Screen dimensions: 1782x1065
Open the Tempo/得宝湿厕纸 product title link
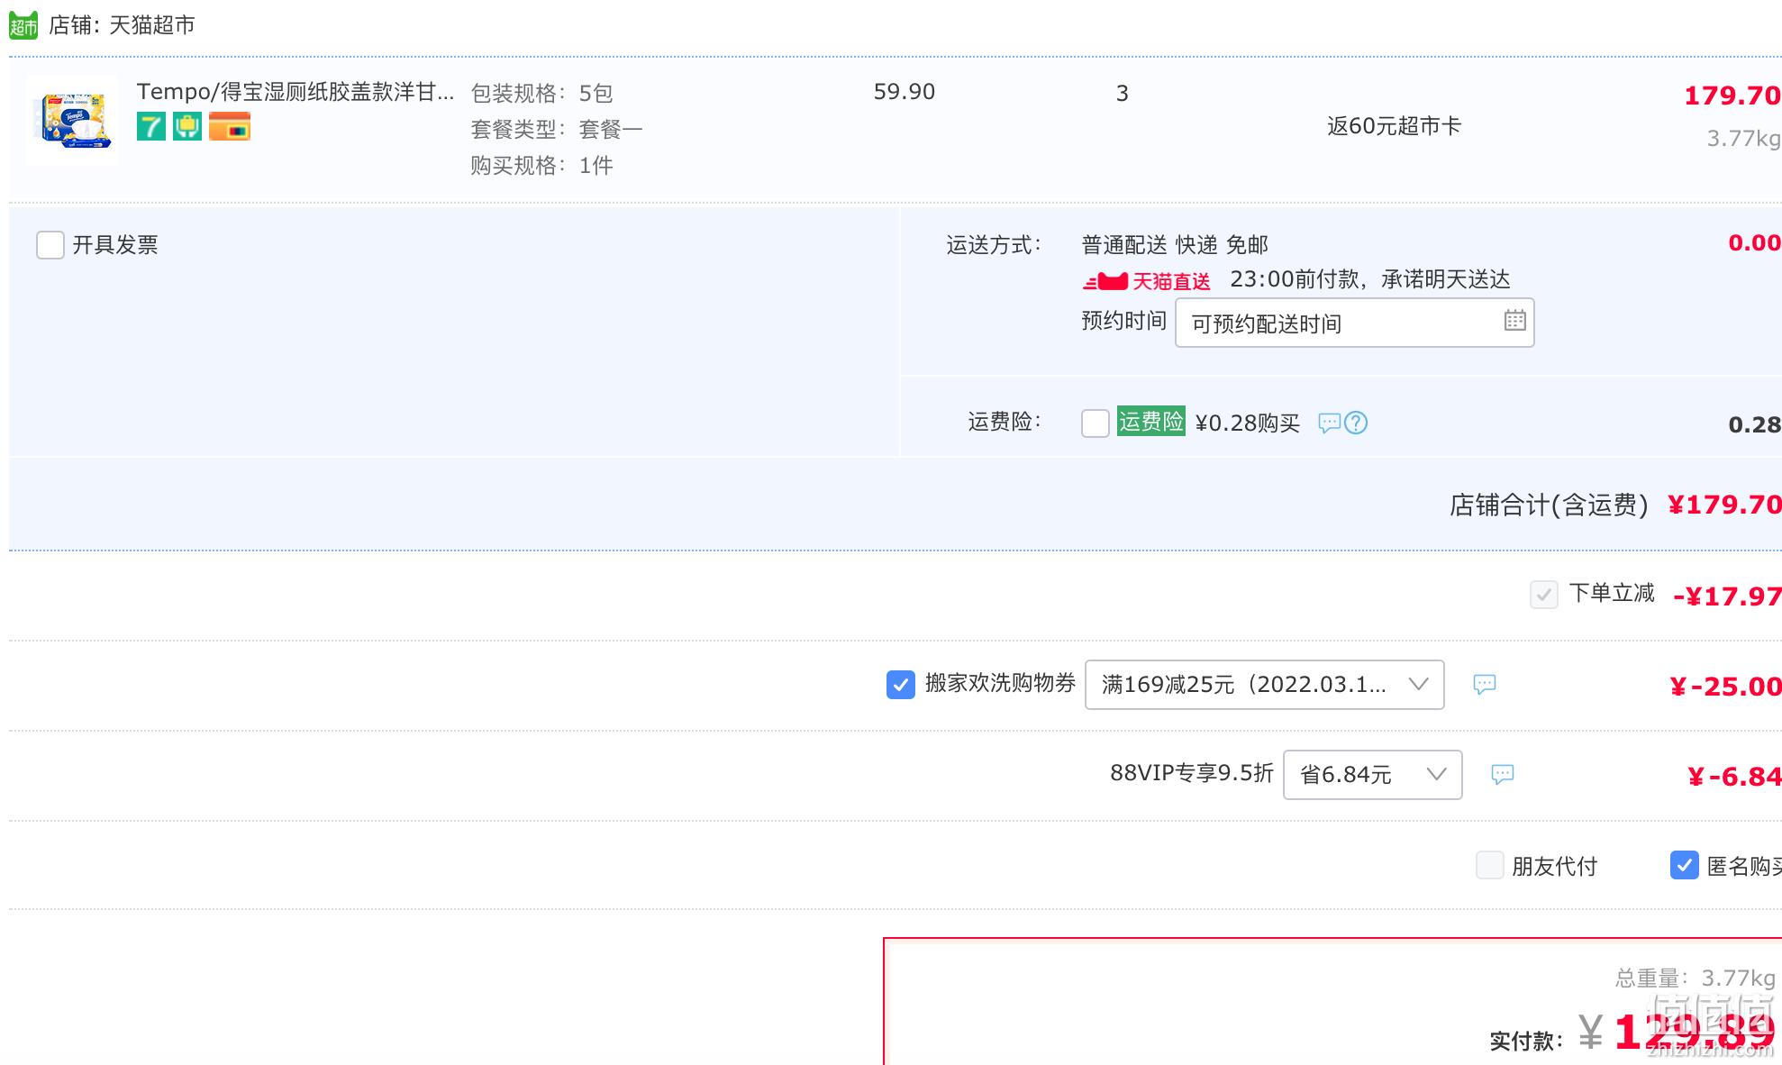[x=295, y=92]
